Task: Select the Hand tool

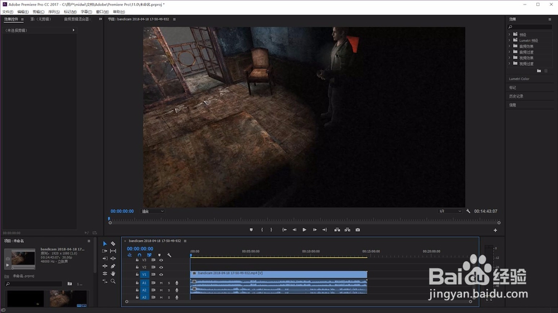Action: tap(113, 273)
